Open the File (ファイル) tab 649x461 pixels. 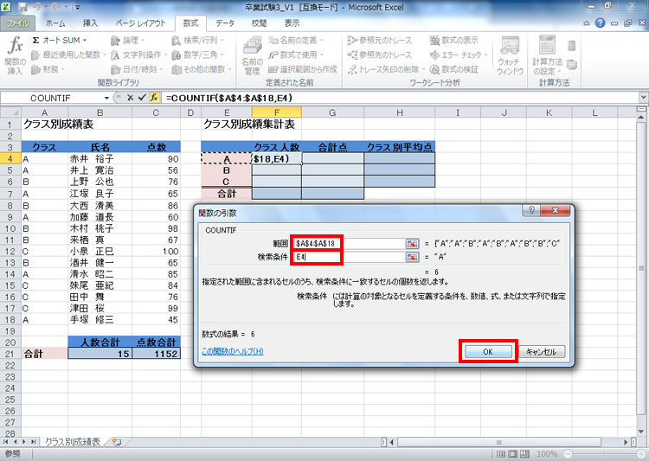(18, 23)
